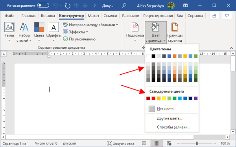Click the Undo arrow icon
Image resolution: width=236 pixels, height=147 pixels.
coord(56,6)
